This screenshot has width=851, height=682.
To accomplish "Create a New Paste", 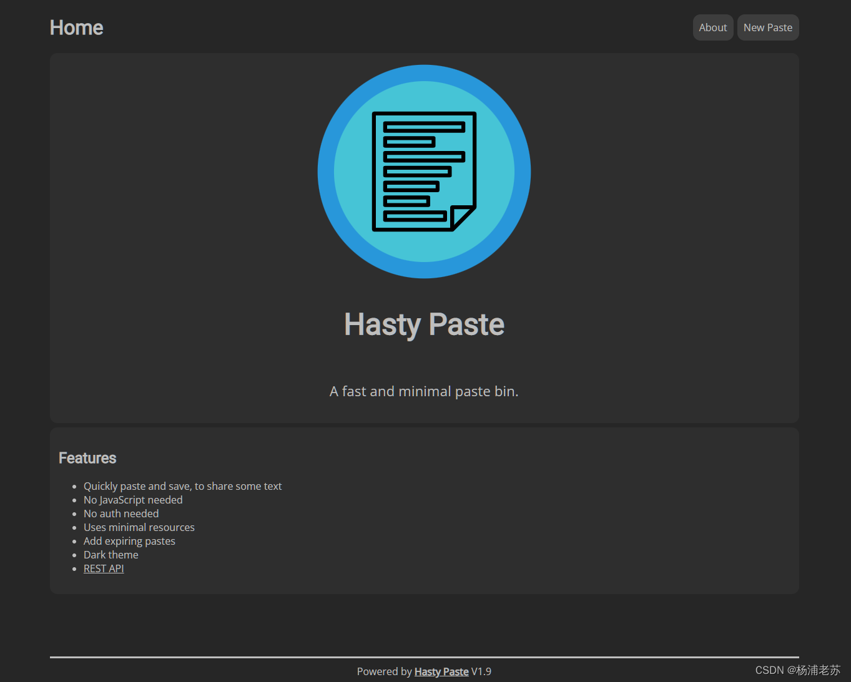I will (767, 27).
